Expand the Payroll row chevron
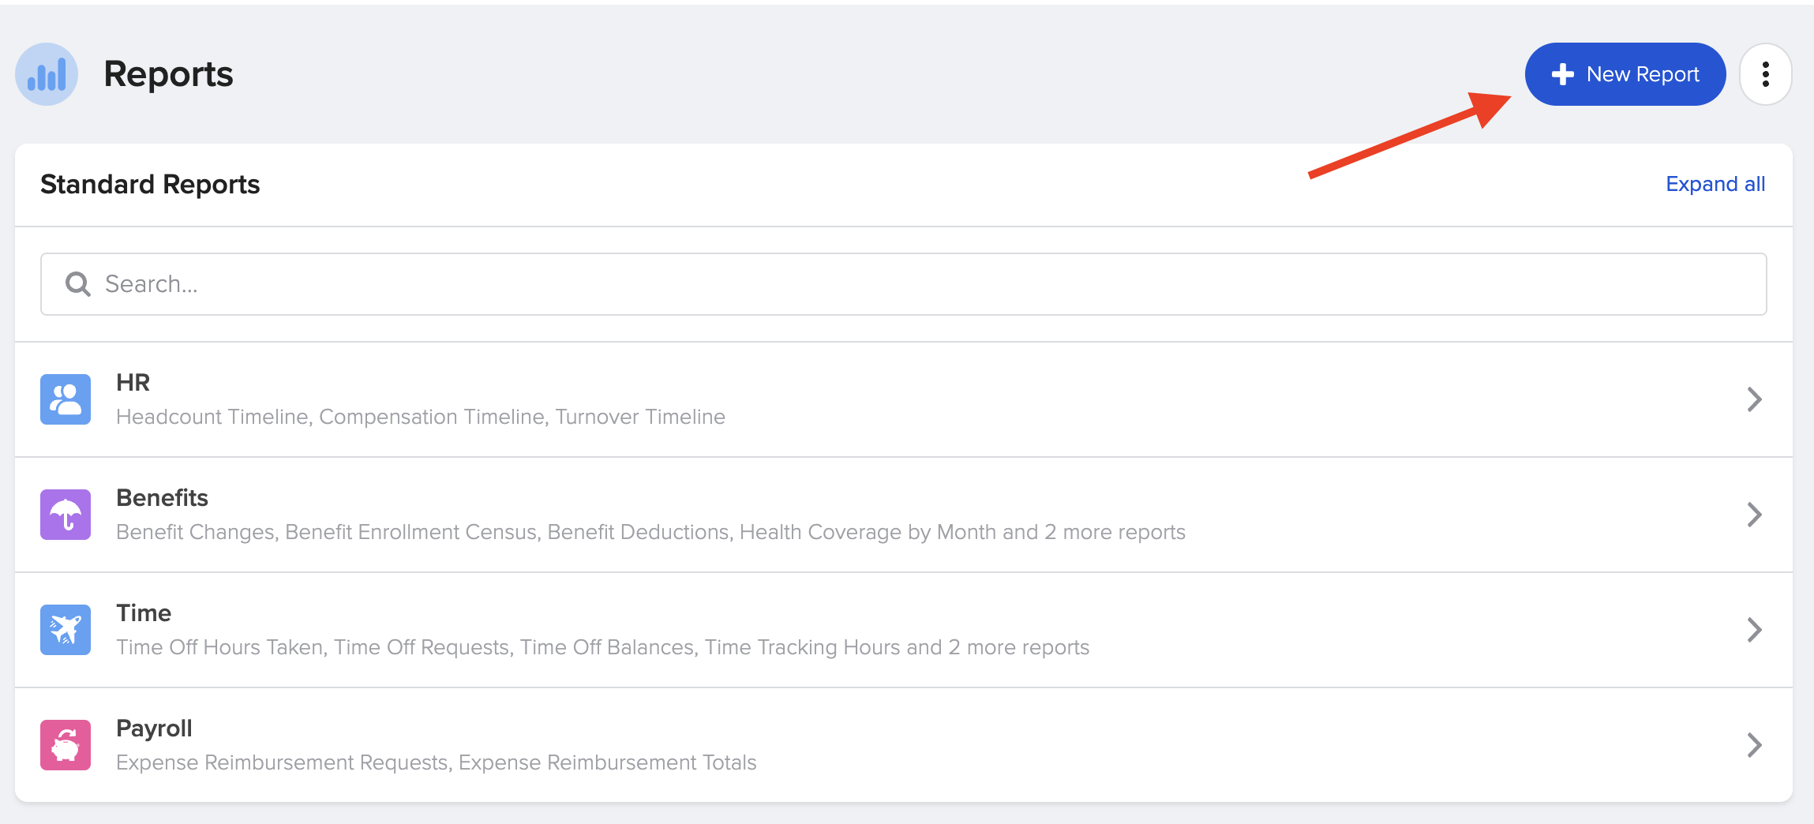The height and width of the screenshot is (824, 1814). click(1754, 745)
